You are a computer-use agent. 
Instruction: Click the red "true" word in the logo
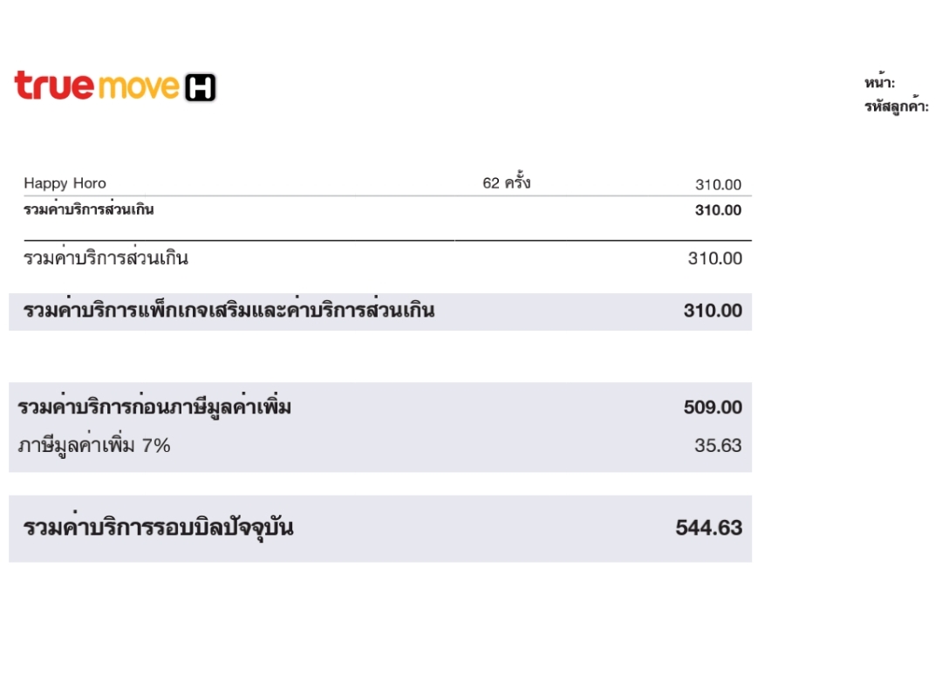[54, 86]
